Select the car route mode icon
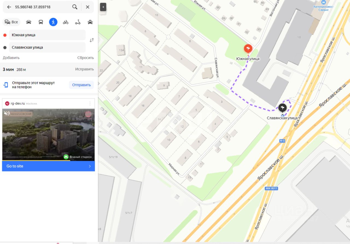Viewport: 350px width, 244px height. 29,22
